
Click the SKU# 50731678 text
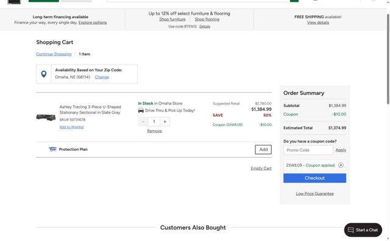(73, 119)
